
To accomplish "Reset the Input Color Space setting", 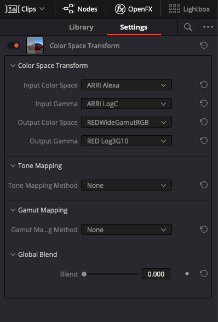I will point(204,85).
